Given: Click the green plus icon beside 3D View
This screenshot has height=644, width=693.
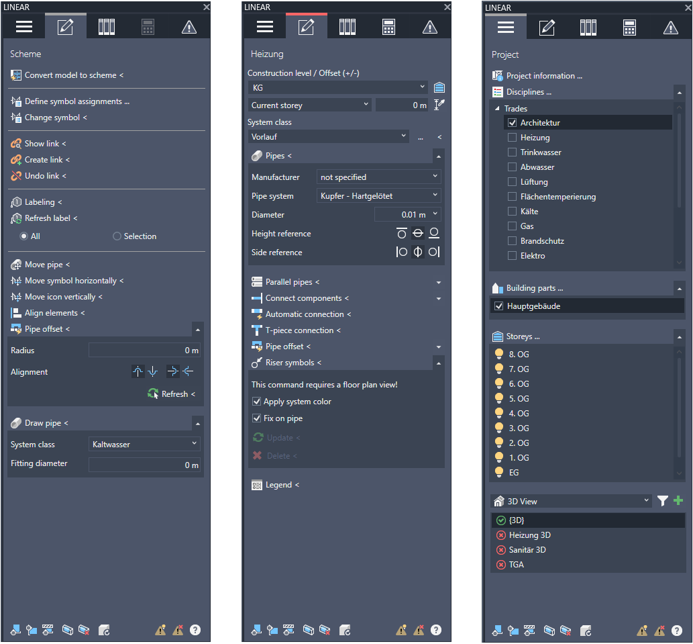Looking at the screenshot, I should [x=678, y=501].
